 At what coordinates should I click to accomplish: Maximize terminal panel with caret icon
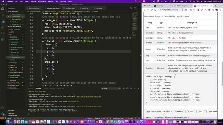point(135,88)
